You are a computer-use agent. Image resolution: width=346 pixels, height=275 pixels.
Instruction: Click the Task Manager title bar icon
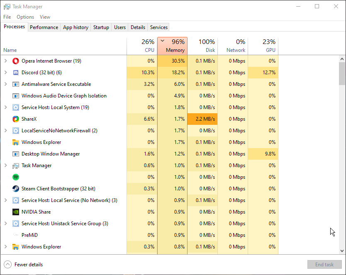(x=7, y=7)
